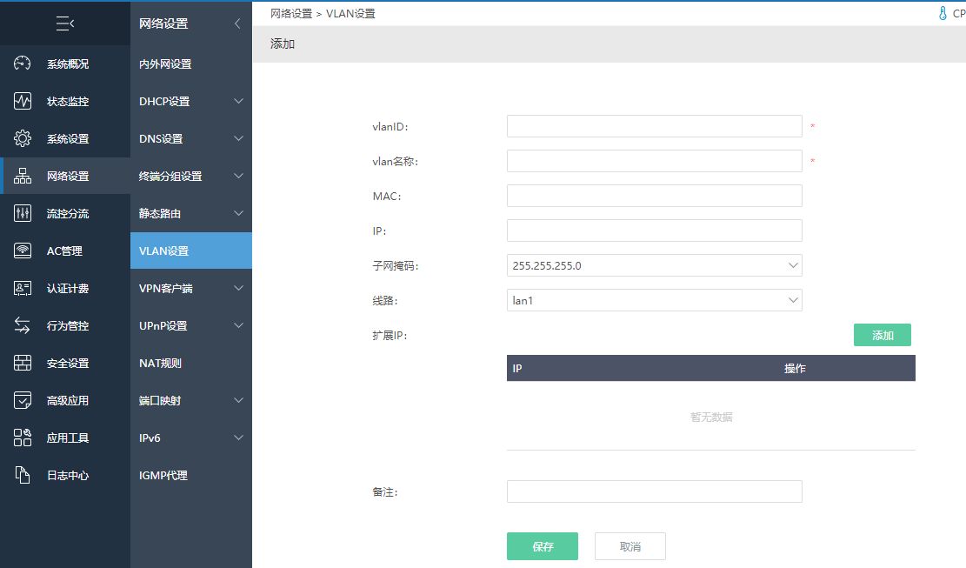
Task: Open the 线路 lan1 dropdown
Action: 654,300
